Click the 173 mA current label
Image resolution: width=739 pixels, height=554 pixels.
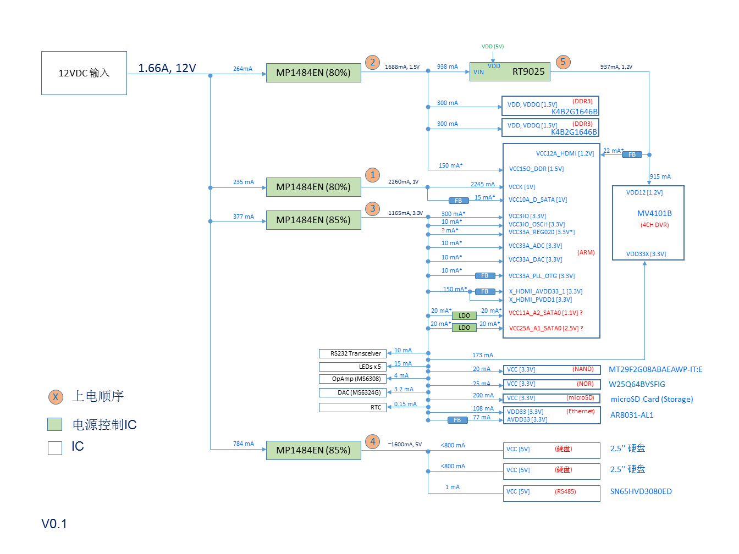(x=483, y=355)
